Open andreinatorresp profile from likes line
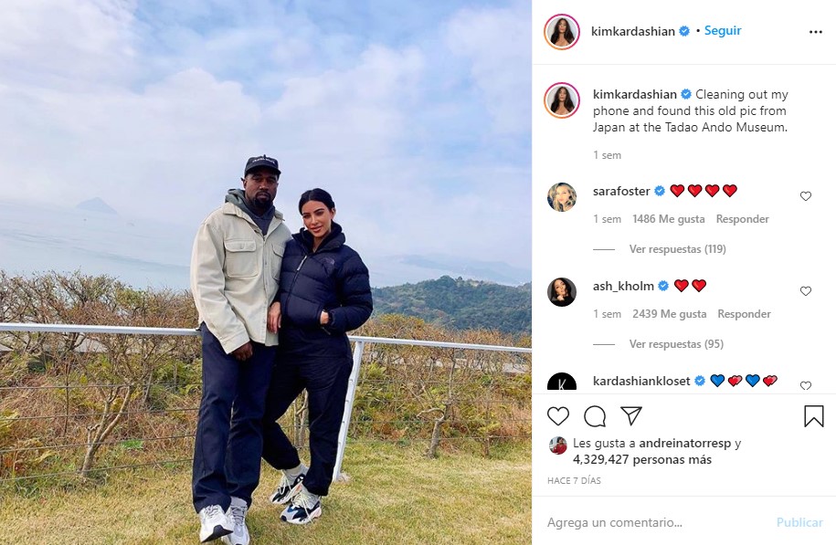The height and width of the screenshot is (545, 836). click(684, 443)
